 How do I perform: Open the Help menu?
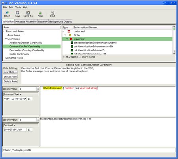[26, 7]
